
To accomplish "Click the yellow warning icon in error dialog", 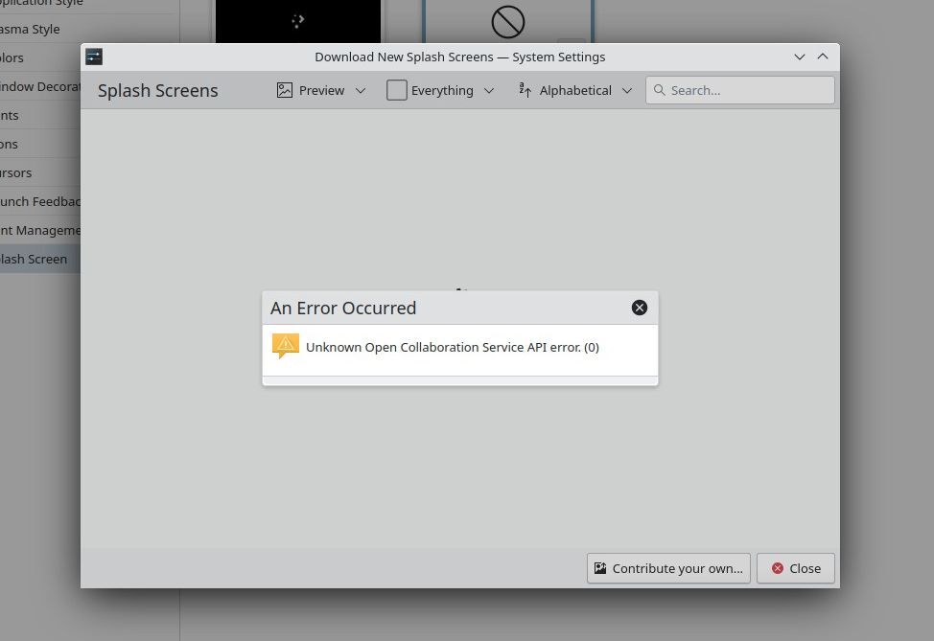I will click(285, 346).
